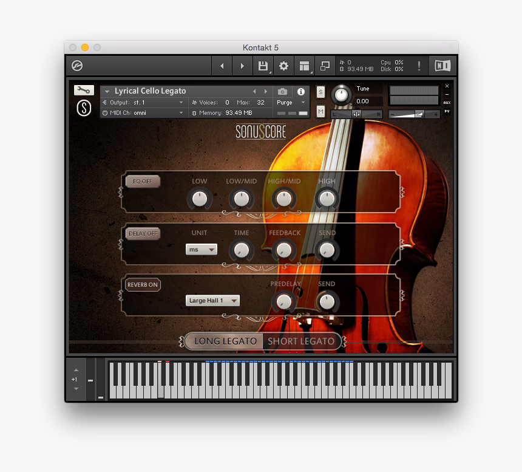Open the options gear settings
522x472 pixels.
[283, 66]
